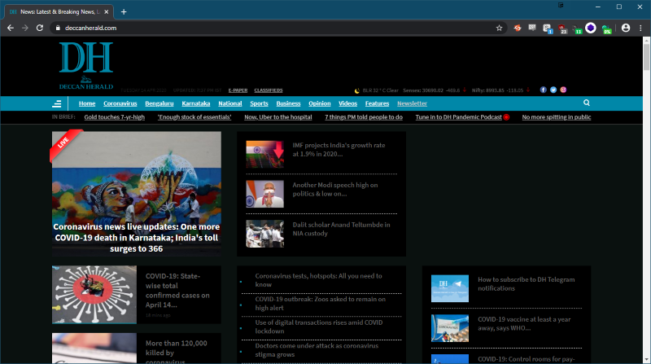The image size is (651, 364).
Task: Read 'Coronavirus tests, hotspots: All you need to know'
Action: pos(318,280)
